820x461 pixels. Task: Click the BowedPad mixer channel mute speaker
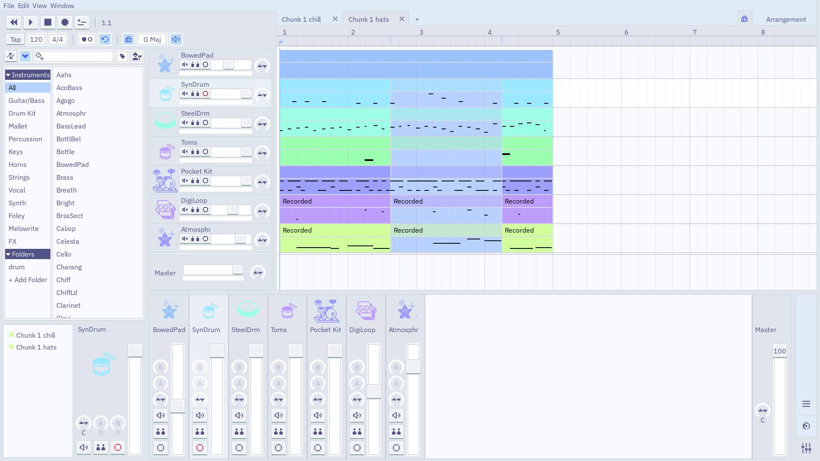click(161, 415)
